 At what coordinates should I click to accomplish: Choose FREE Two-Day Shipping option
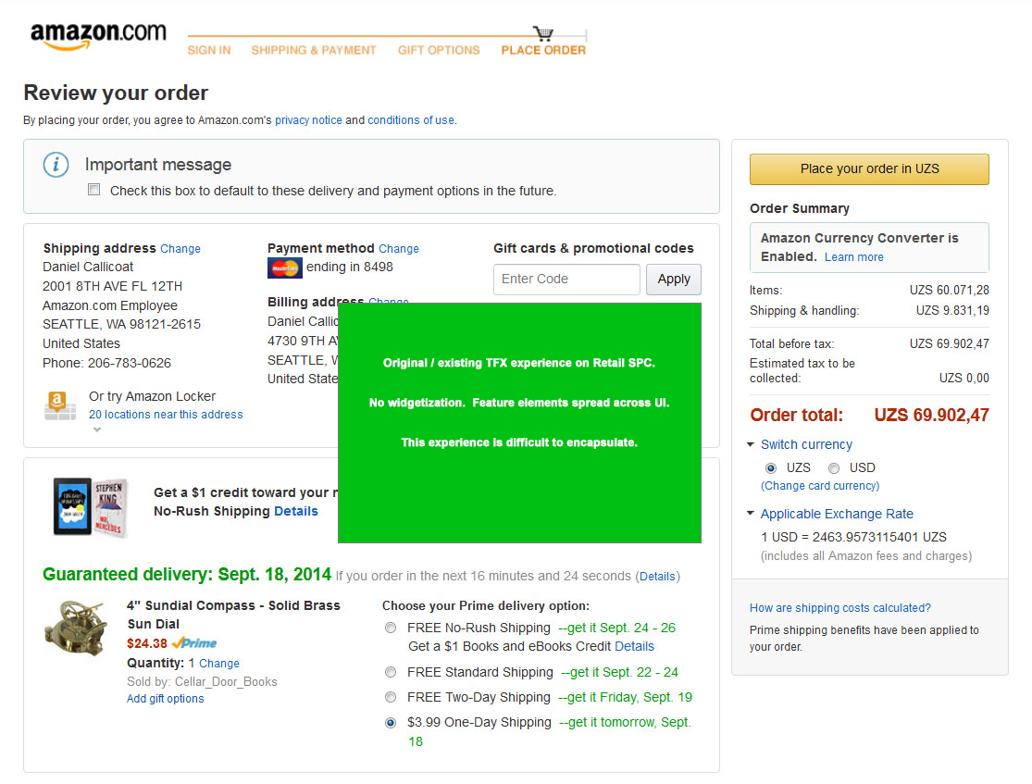[391, 697]
